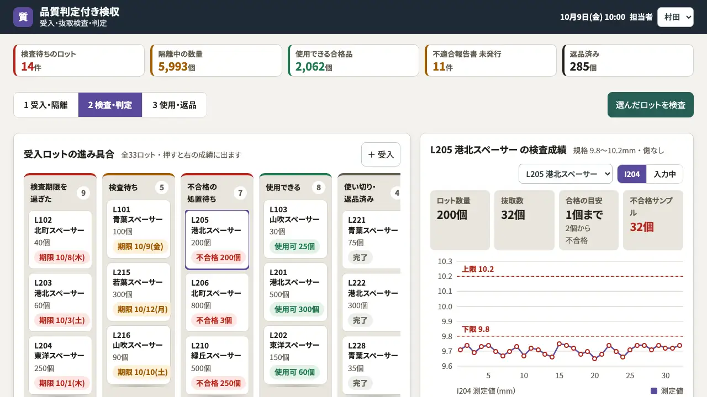
Task: Open lot card L202 東洋スペーサー
Action: (296, 355)
